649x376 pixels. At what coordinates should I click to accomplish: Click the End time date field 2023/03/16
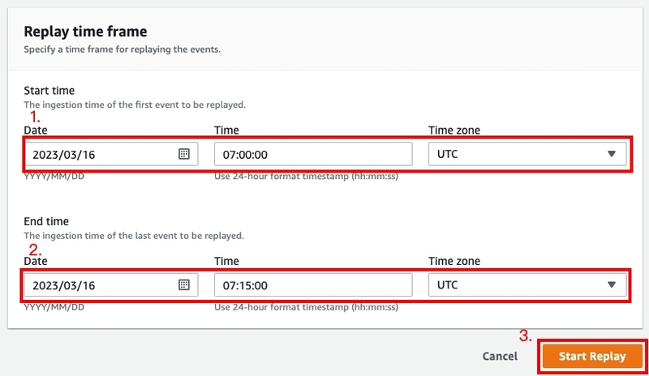tap(111, 284)
